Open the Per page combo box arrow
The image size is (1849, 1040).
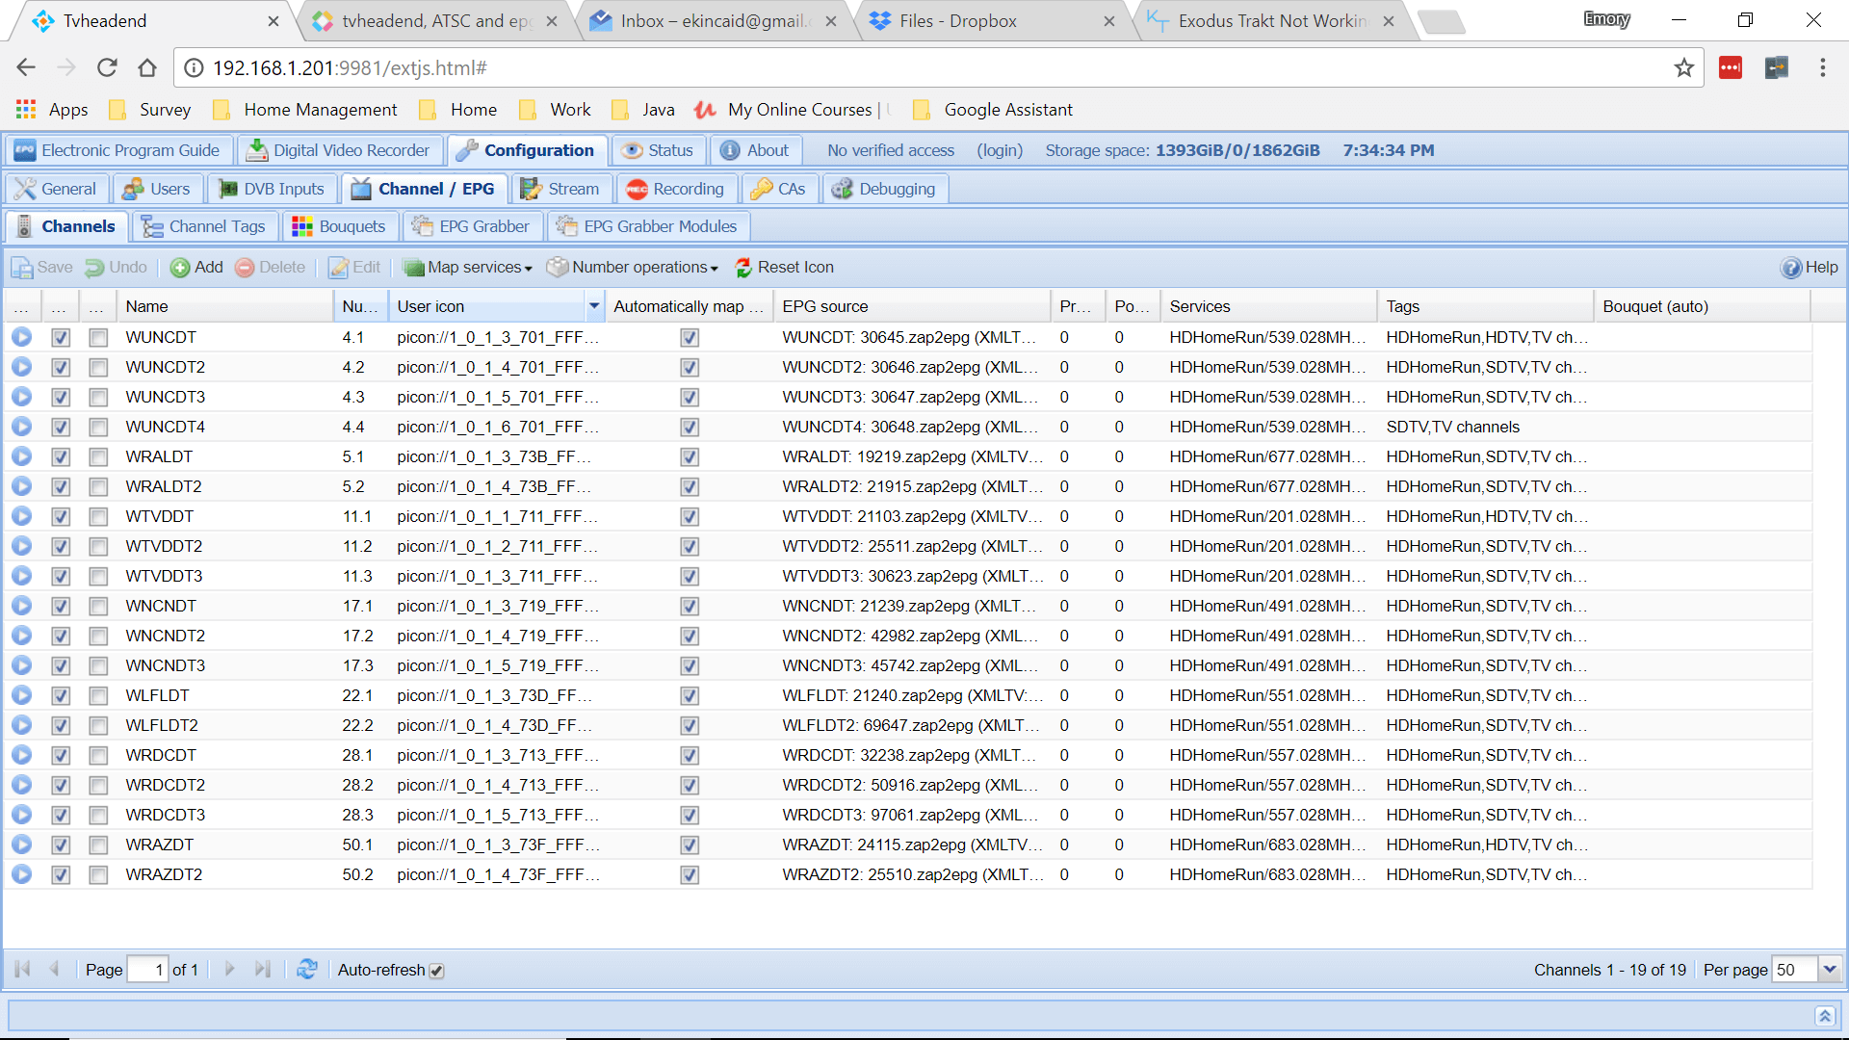[1830, 970]
